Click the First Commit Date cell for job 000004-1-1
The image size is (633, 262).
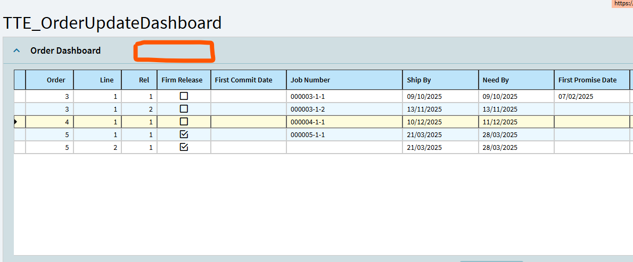pos(249,122)
